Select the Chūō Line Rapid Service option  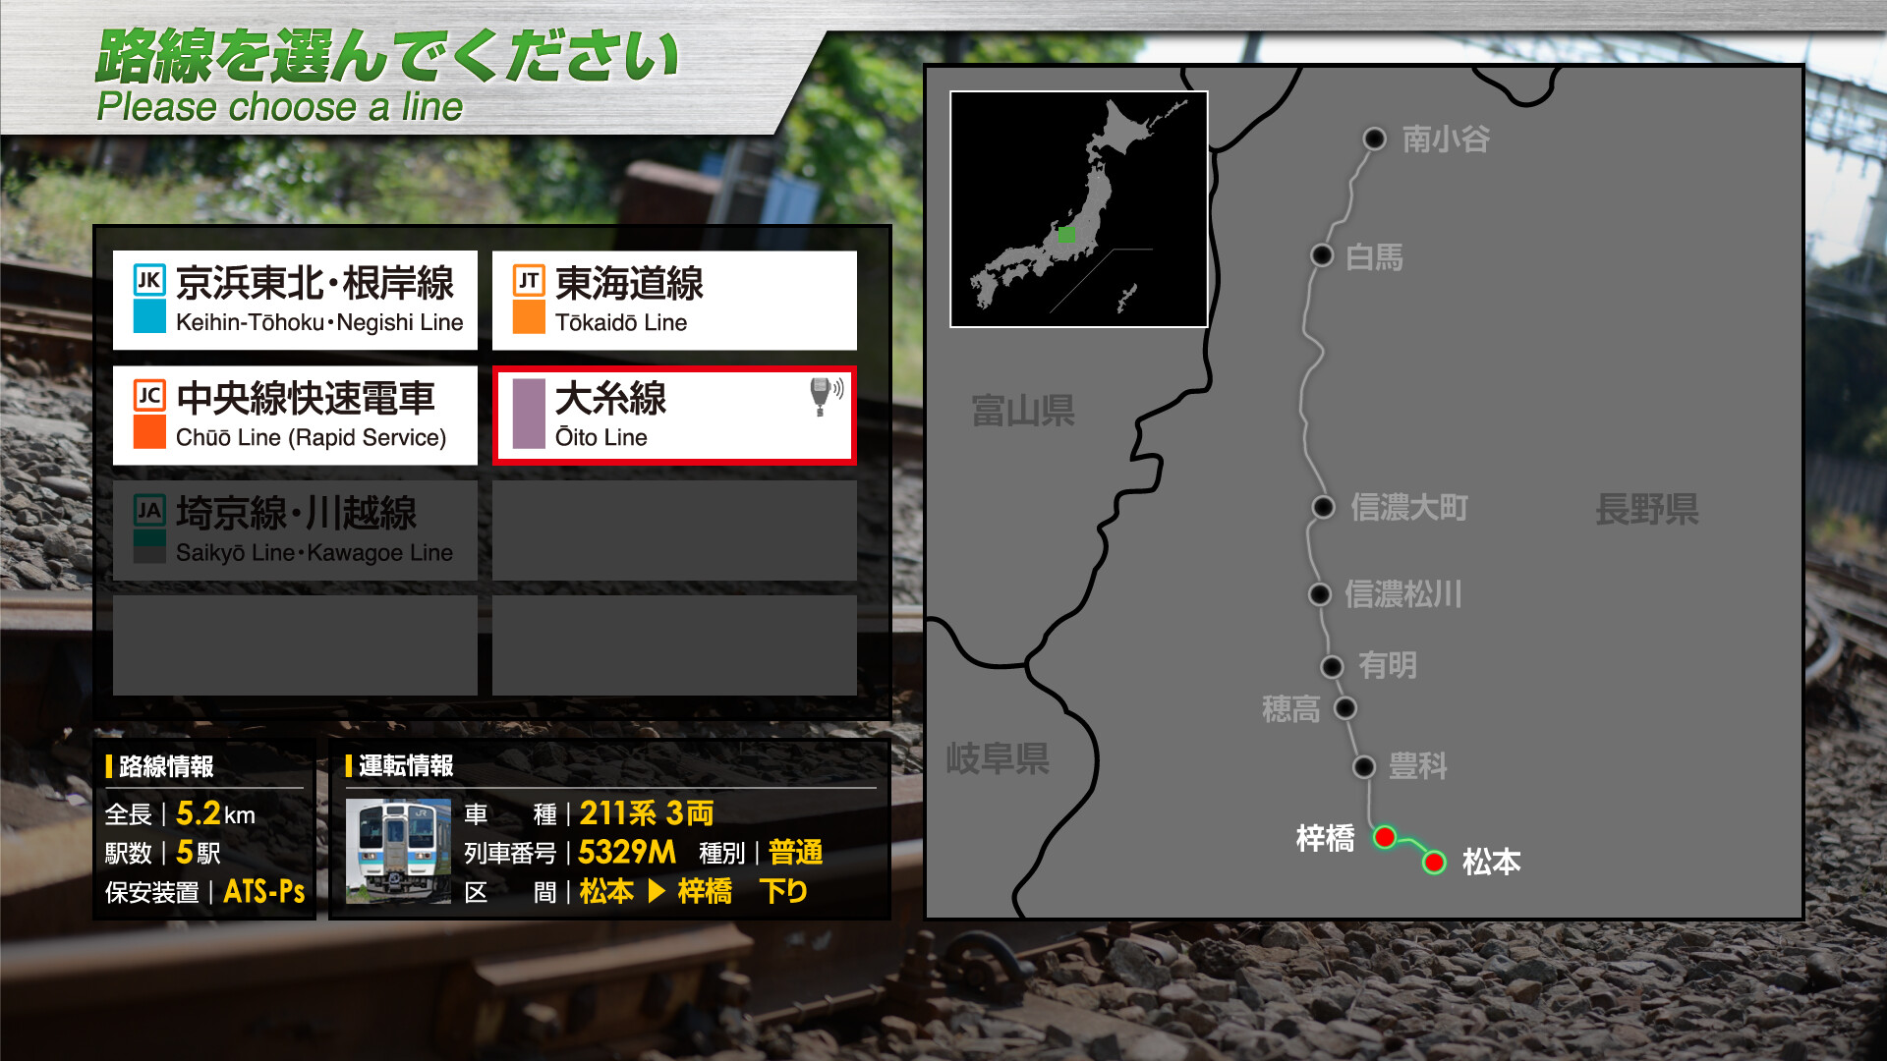tap(295, 415)
